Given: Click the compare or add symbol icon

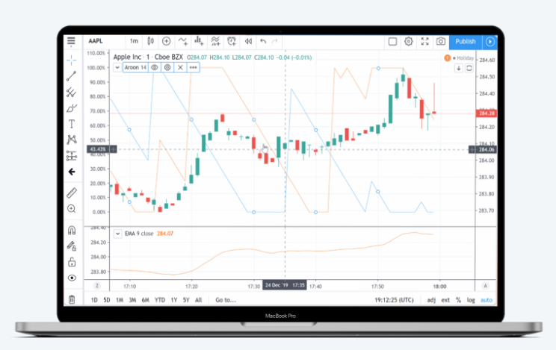Looking at the screenshot, I should coord(166,41).
